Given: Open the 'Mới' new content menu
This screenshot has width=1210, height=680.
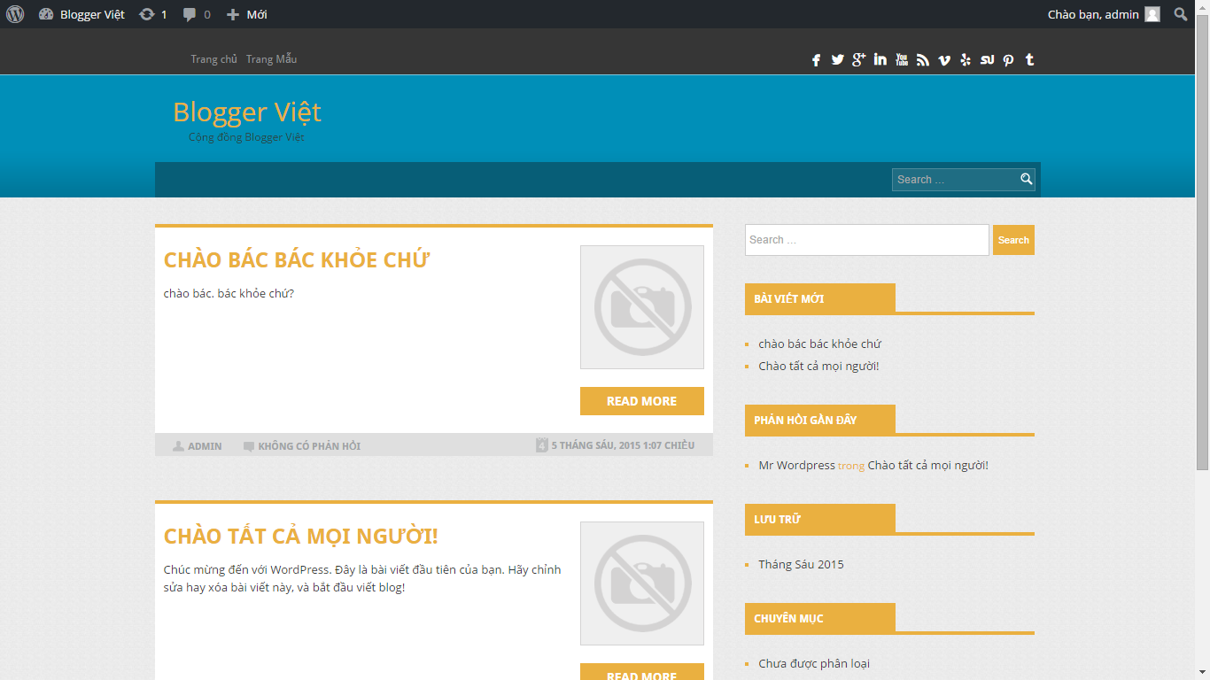Looking at the screenshot, I should pos(246,14).
